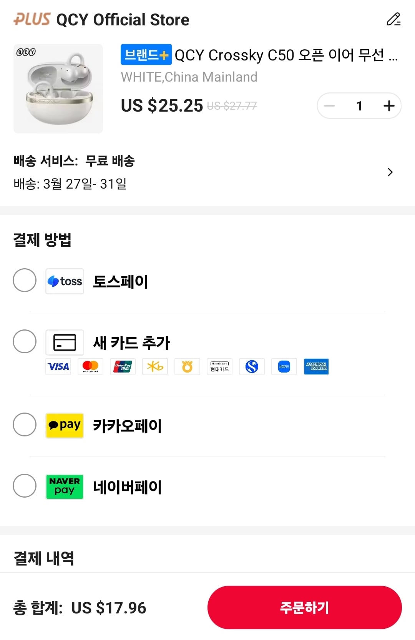Select the 카카오페이 radio button
The image size is (415, 640).
pos(25,424)
